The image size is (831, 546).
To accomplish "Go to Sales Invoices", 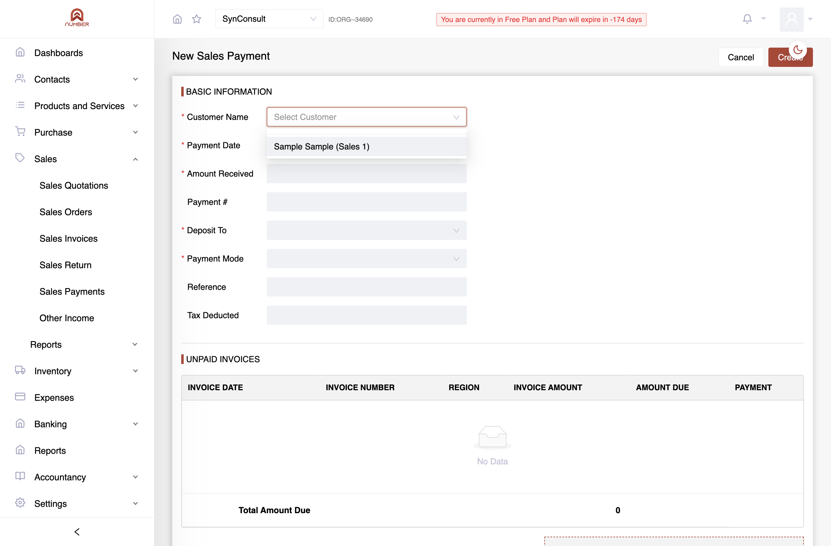I will point(68,239).
